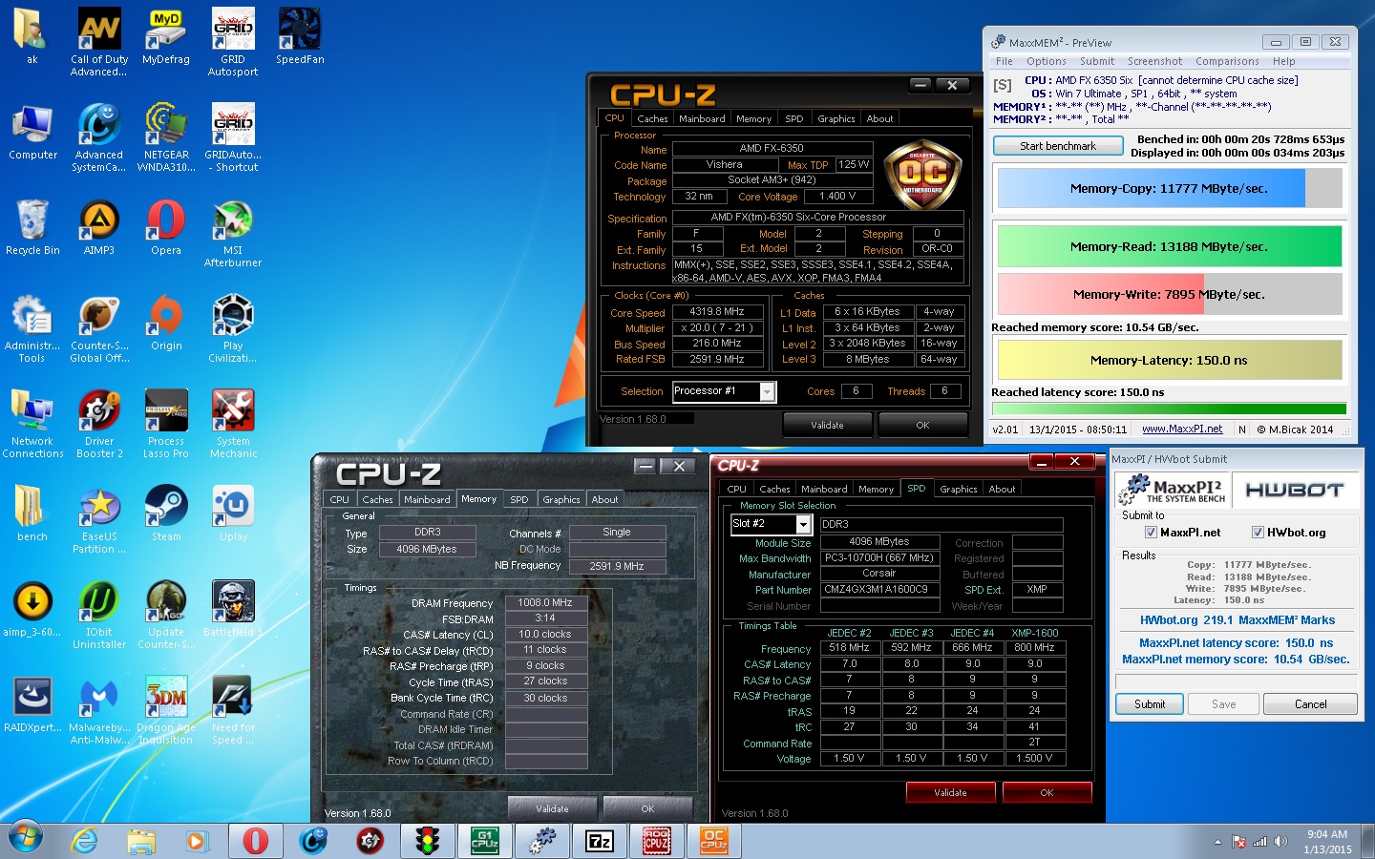This screenshot has height=859, width=1375.
Task: Open the Processor #1 selection dropdown
Action: coord(767,391)
